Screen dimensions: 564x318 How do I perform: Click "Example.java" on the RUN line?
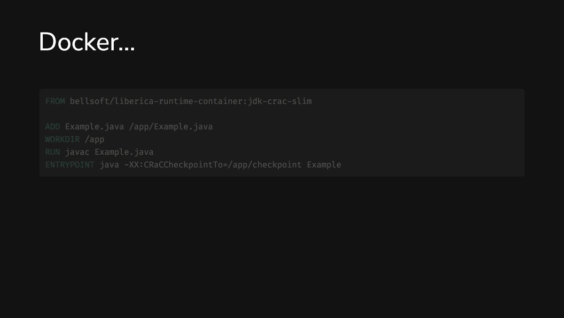pyautogui.click(x=124, y=152)
